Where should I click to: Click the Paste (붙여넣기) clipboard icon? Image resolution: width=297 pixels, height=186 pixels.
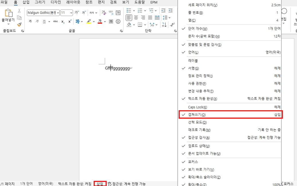click(9, 13)
